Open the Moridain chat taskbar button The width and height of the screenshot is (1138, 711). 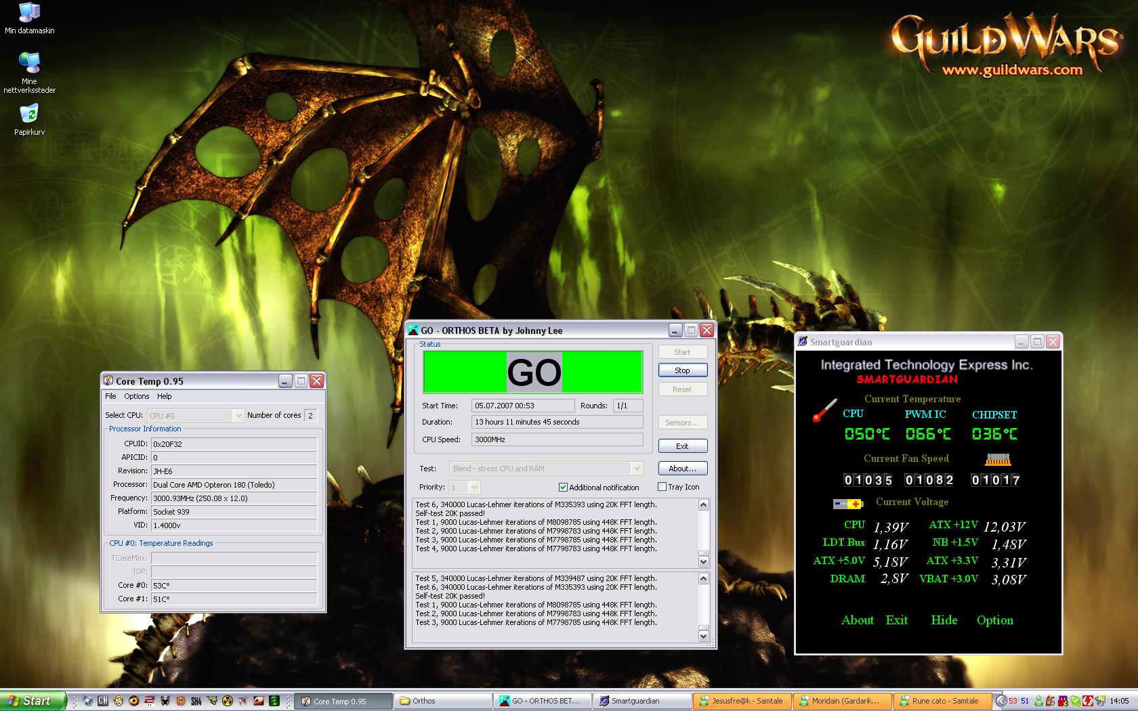841,701
